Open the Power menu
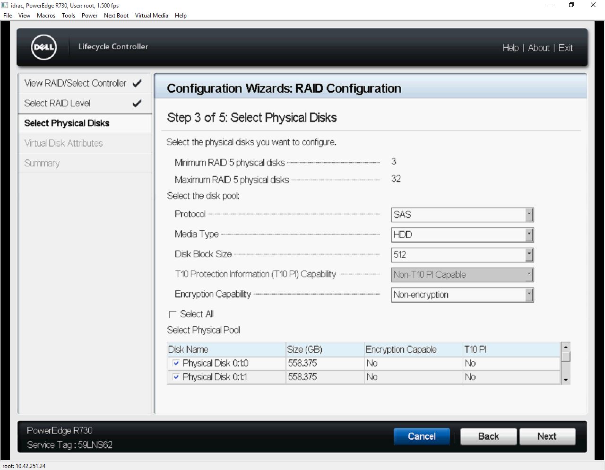Image resolution: width=605 pixels, height=470 pixels. pyautogui.click(x=89, y=15)
